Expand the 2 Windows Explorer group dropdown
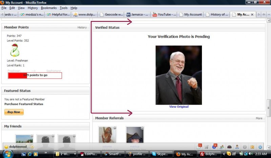This screenshot has height=158, width=271. click(x=75, y=154)
